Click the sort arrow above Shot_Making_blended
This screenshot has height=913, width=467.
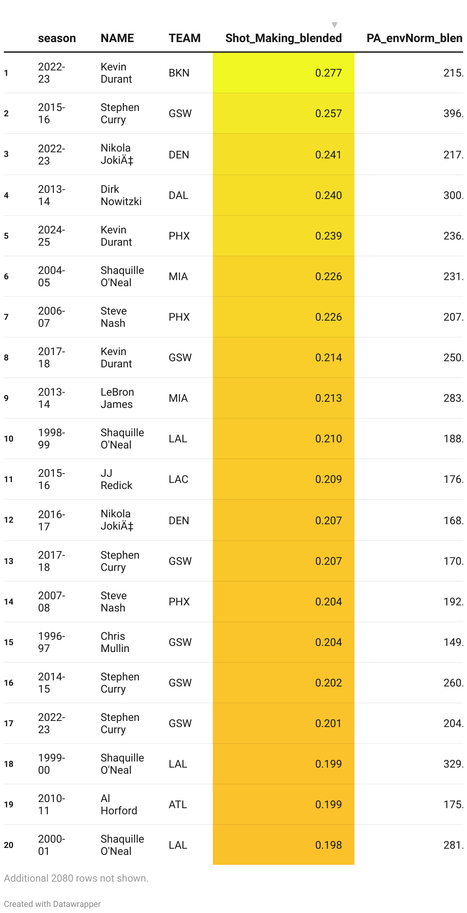[334, 25]
